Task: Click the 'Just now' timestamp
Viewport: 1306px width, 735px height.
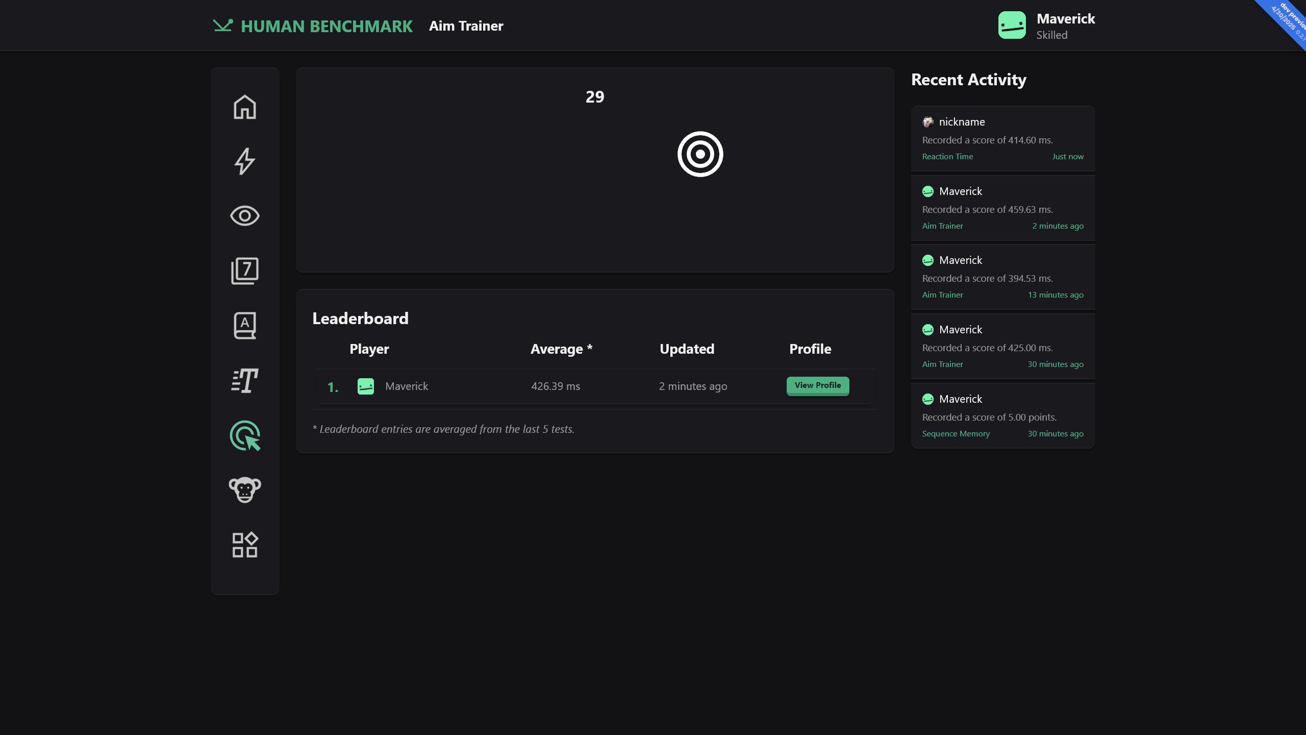Action: point(1068,157)
